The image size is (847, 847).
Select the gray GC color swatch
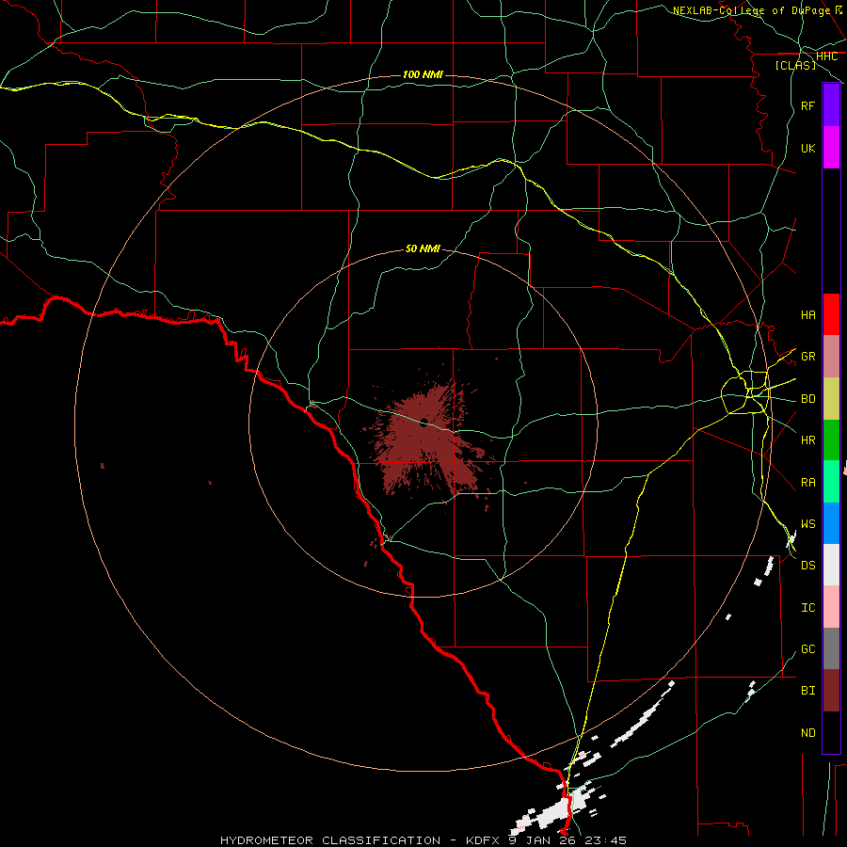831,648
